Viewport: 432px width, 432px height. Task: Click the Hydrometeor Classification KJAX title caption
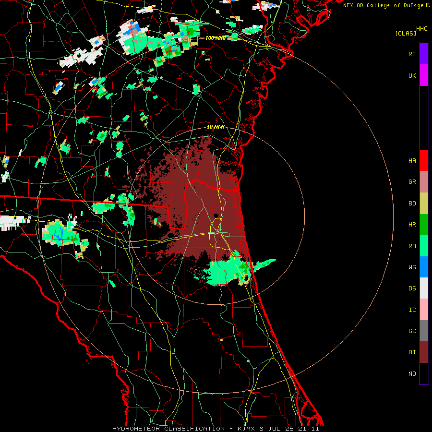(x=216, y=429)
